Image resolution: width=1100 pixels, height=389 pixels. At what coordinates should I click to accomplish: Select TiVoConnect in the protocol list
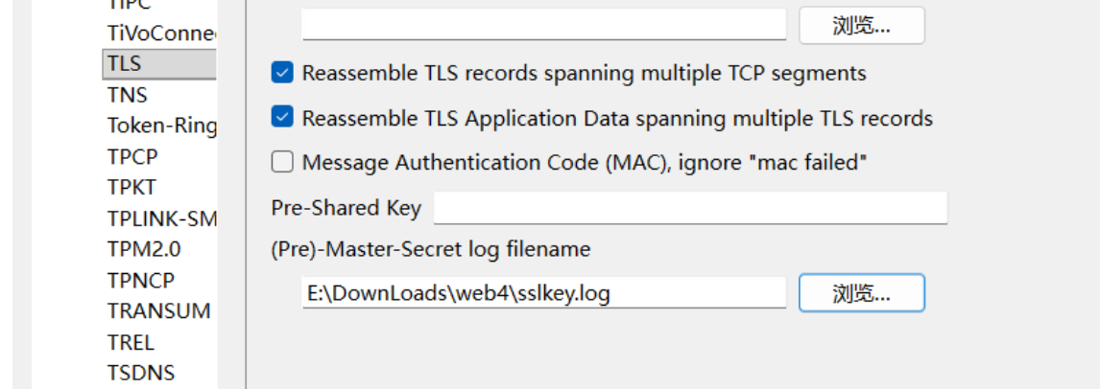pyautogui.click(x=161, y=33)
